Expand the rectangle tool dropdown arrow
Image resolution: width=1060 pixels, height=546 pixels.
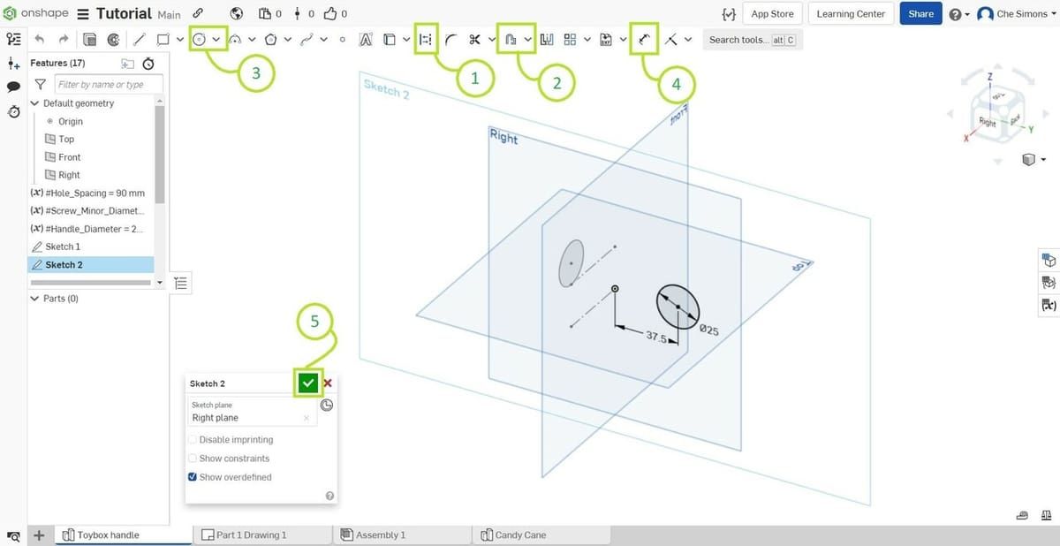click(181, 39)
